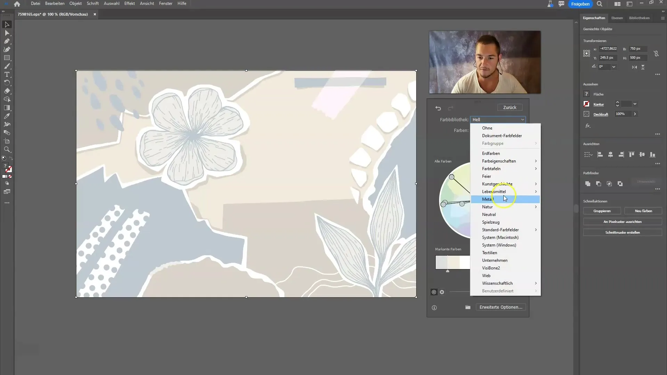The width and height of the screenshot is (667, 375).
Task: Select the Shape Builder tool
Action: 7,100
